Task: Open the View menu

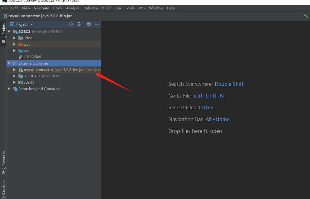Action: tap(26, 8)
